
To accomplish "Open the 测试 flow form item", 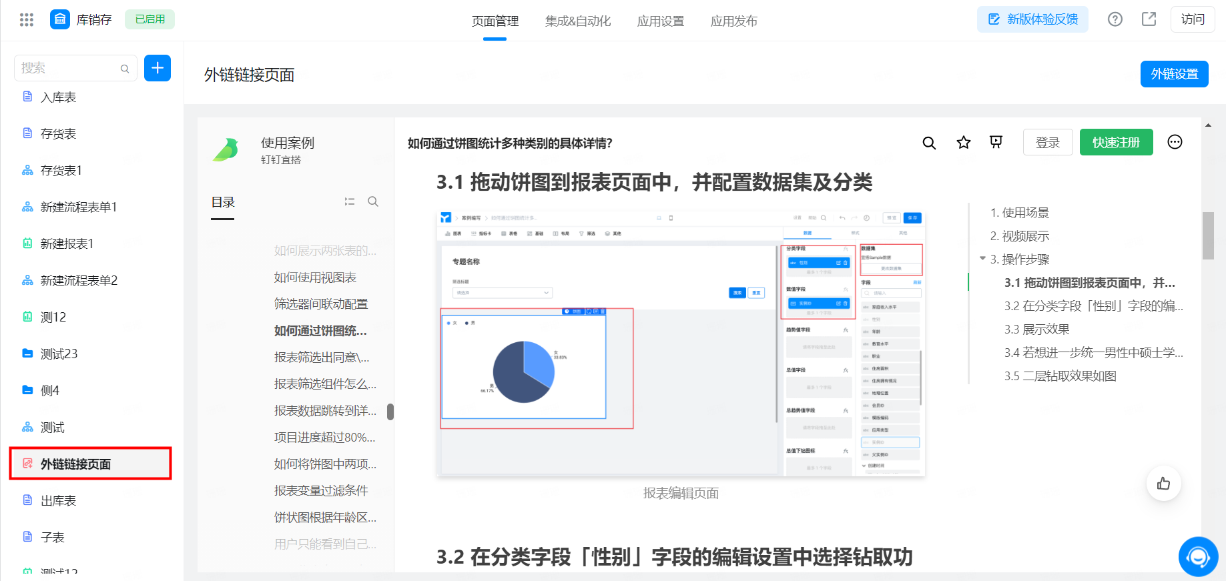I will point(53,428).
